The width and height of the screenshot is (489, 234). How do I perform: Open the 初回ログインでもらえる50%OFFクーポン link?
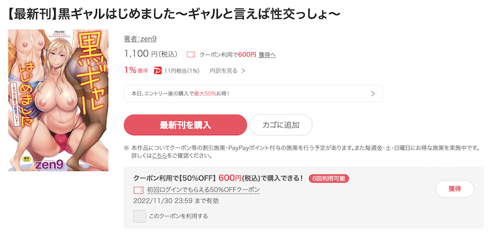coord(203,190)
